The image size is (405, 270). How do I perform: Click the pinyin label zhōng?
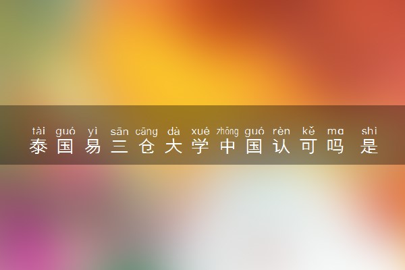pyautogui.click(x=227, y=132)
